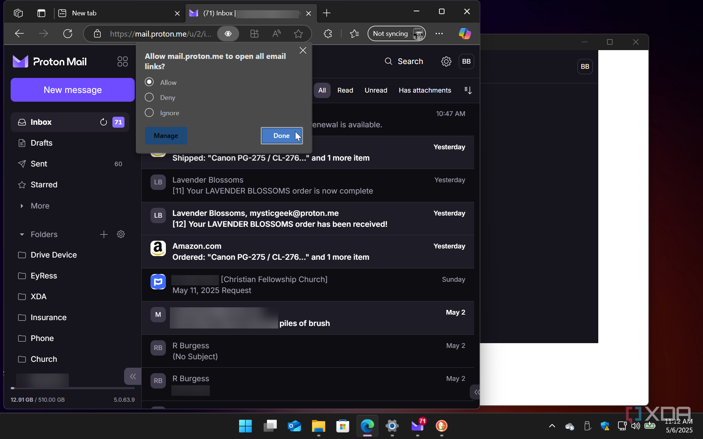Viewport: 703px width, 439px height.
Task: Open Proton apps grid icon
Action: tap(122, 61)
